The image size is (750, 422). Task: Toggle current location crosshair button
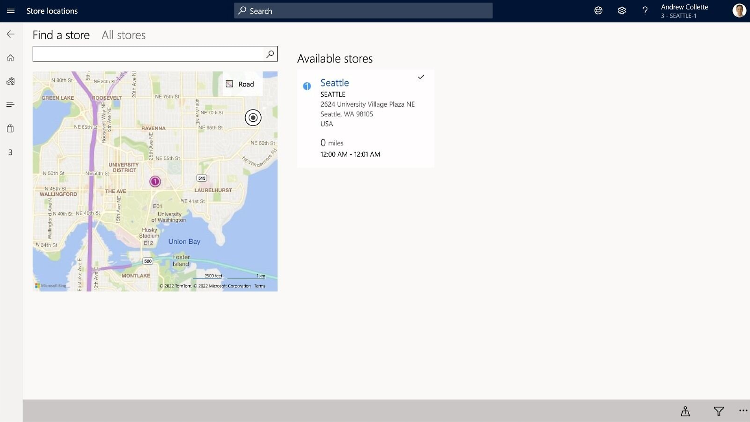[x=252, y=117]
